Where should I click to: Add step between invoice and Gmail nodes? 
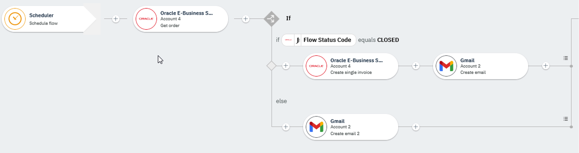tap(416, 66)
